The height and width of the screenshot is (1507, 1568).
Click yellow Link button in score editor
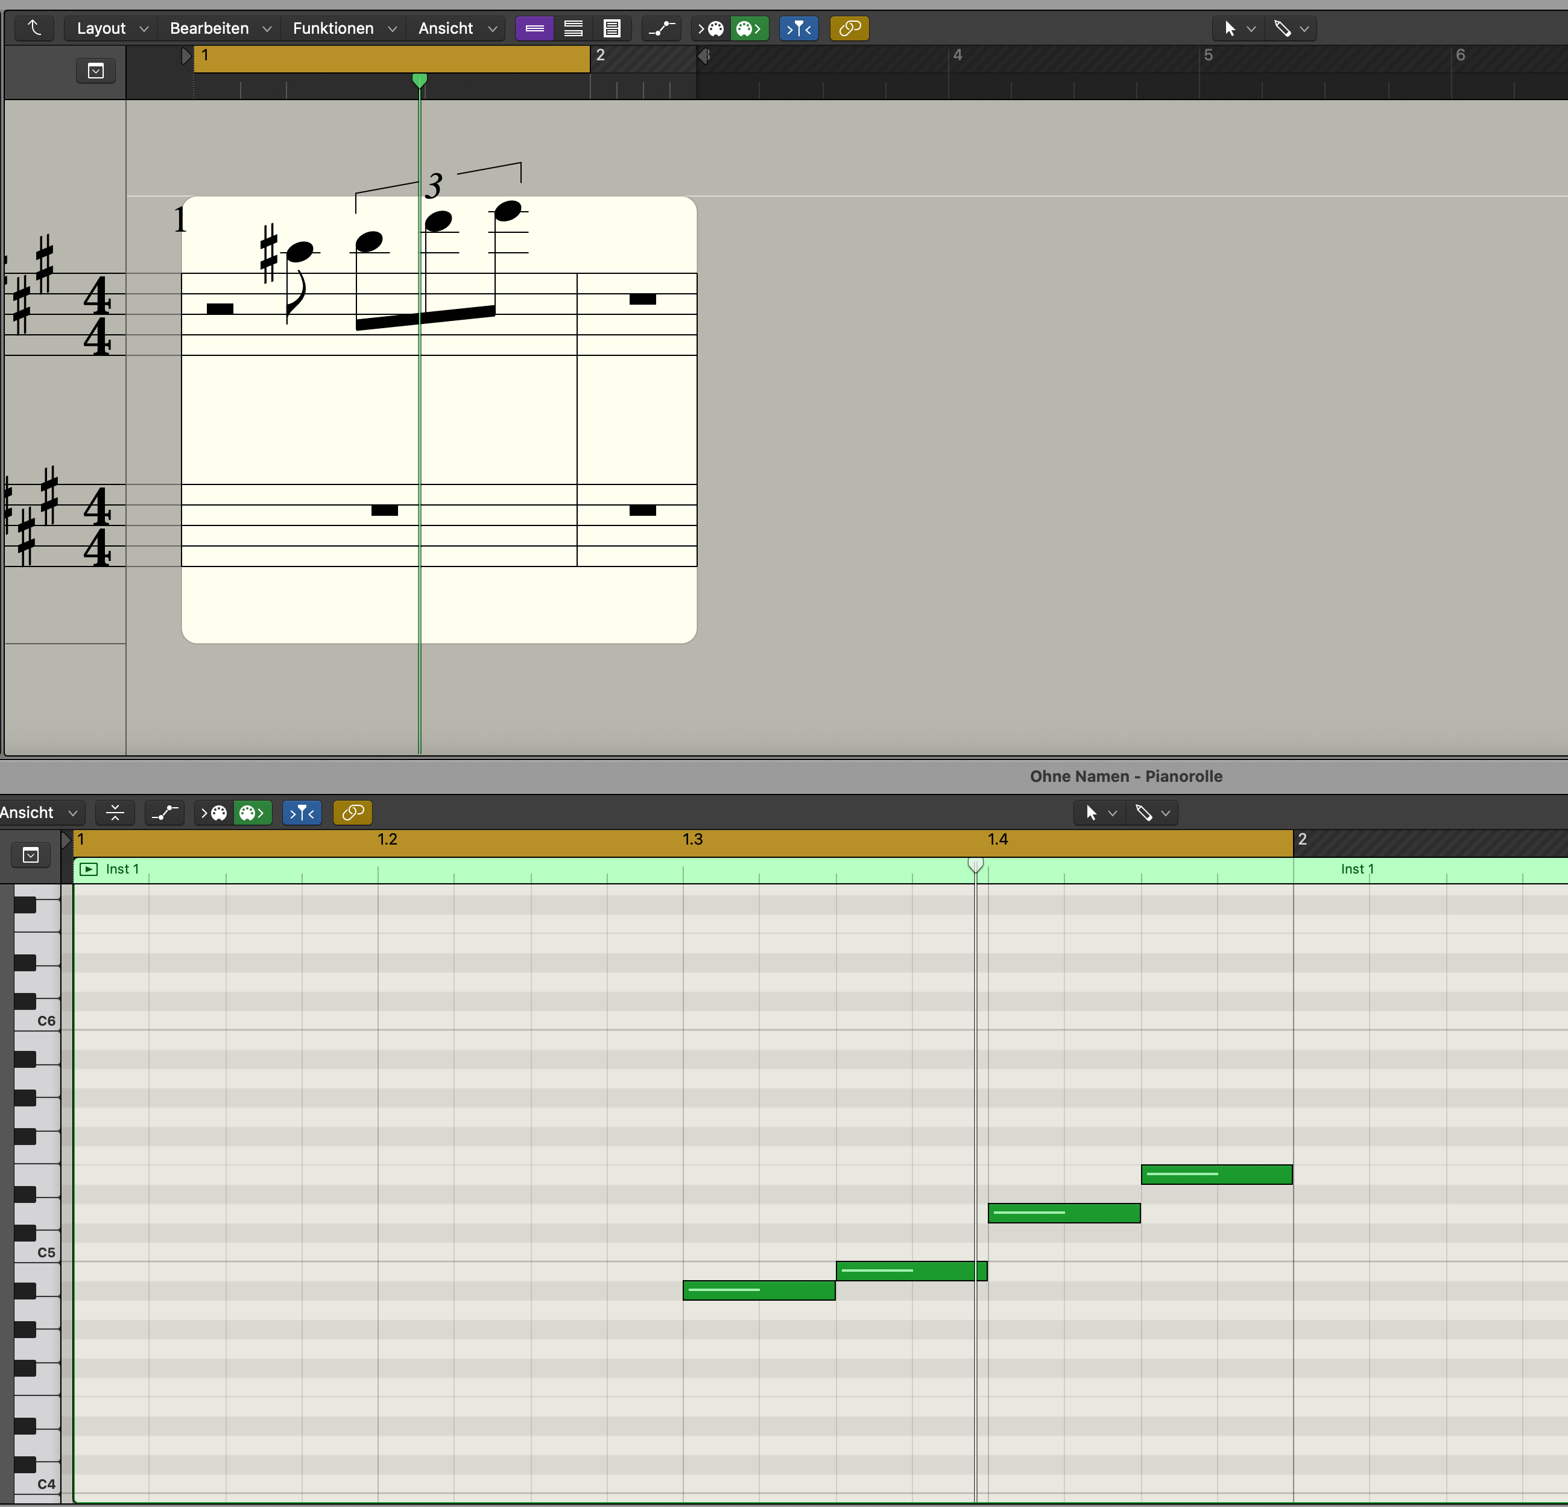850,29
